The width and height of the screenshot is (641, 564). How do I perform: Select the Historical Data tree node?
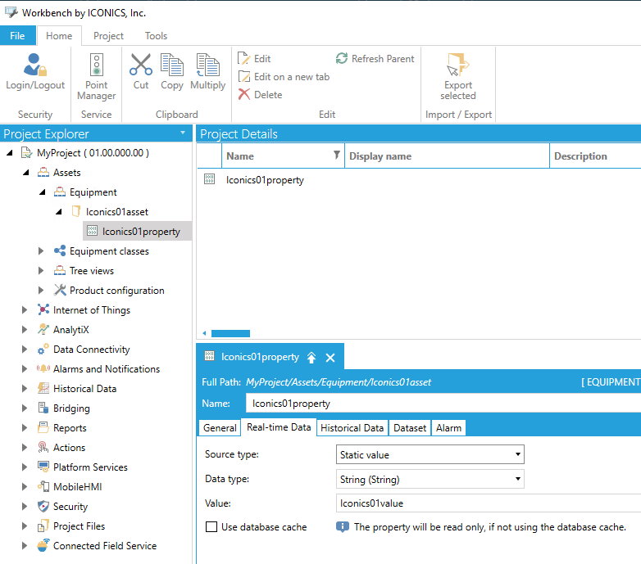84,389
